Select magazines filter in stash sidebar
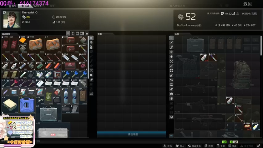This screenshot has height=148, width=263. click(171, 47)
